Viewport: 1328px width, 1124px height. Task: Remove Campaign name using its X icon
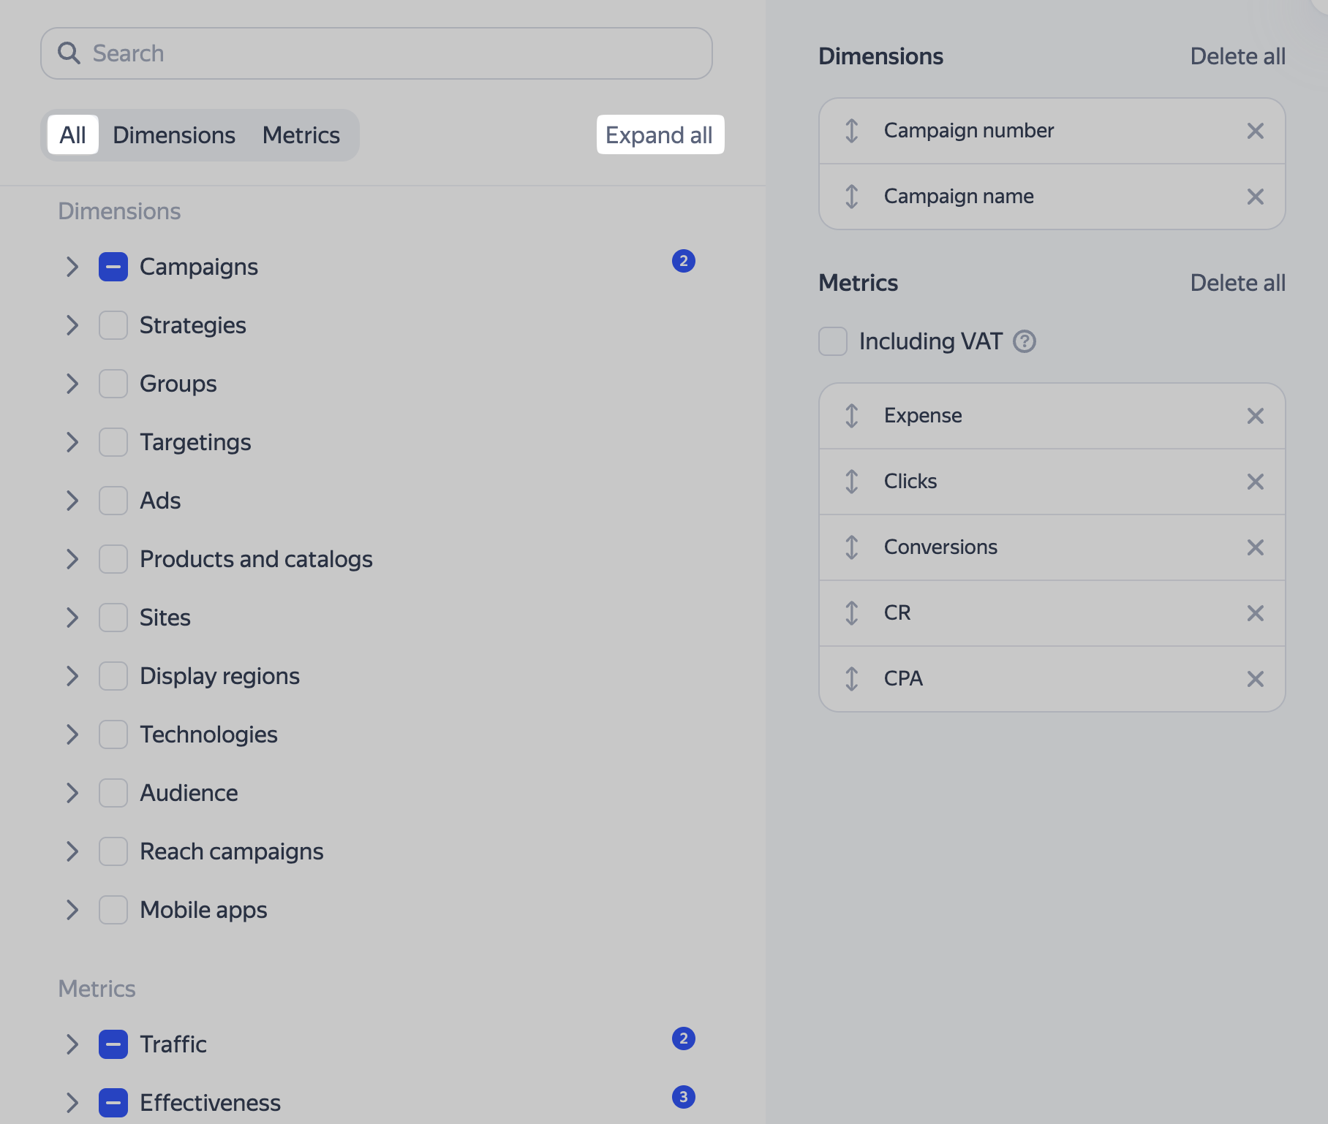[x=1255, y=197]
